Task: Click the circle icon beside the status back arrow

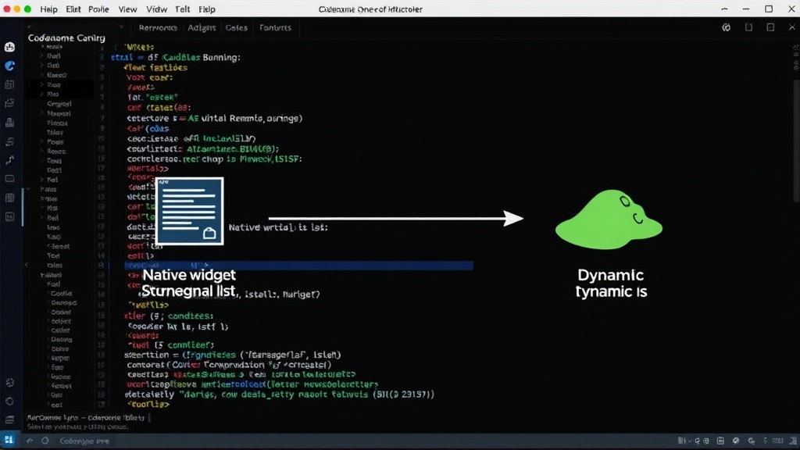Action: [45, 441]
